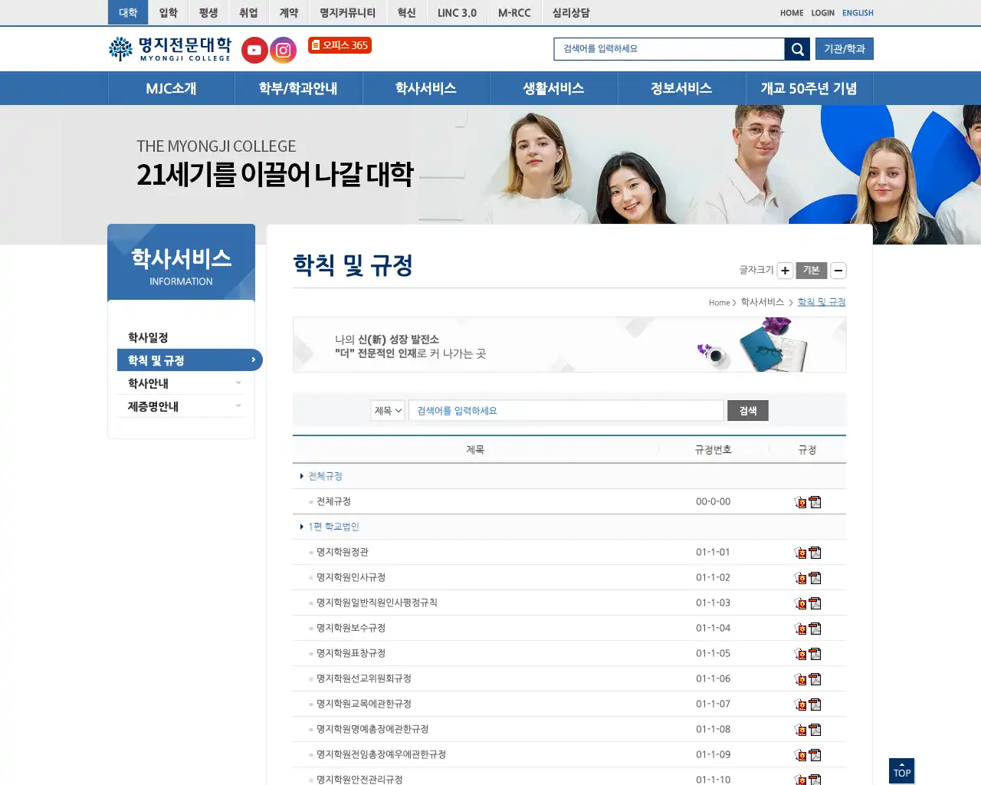Open red book icon for 전체규정 row

(x=801, y=502)
